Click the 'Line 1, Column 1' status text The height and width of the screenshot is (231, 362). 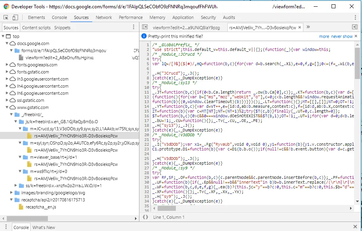pos(169,217)
